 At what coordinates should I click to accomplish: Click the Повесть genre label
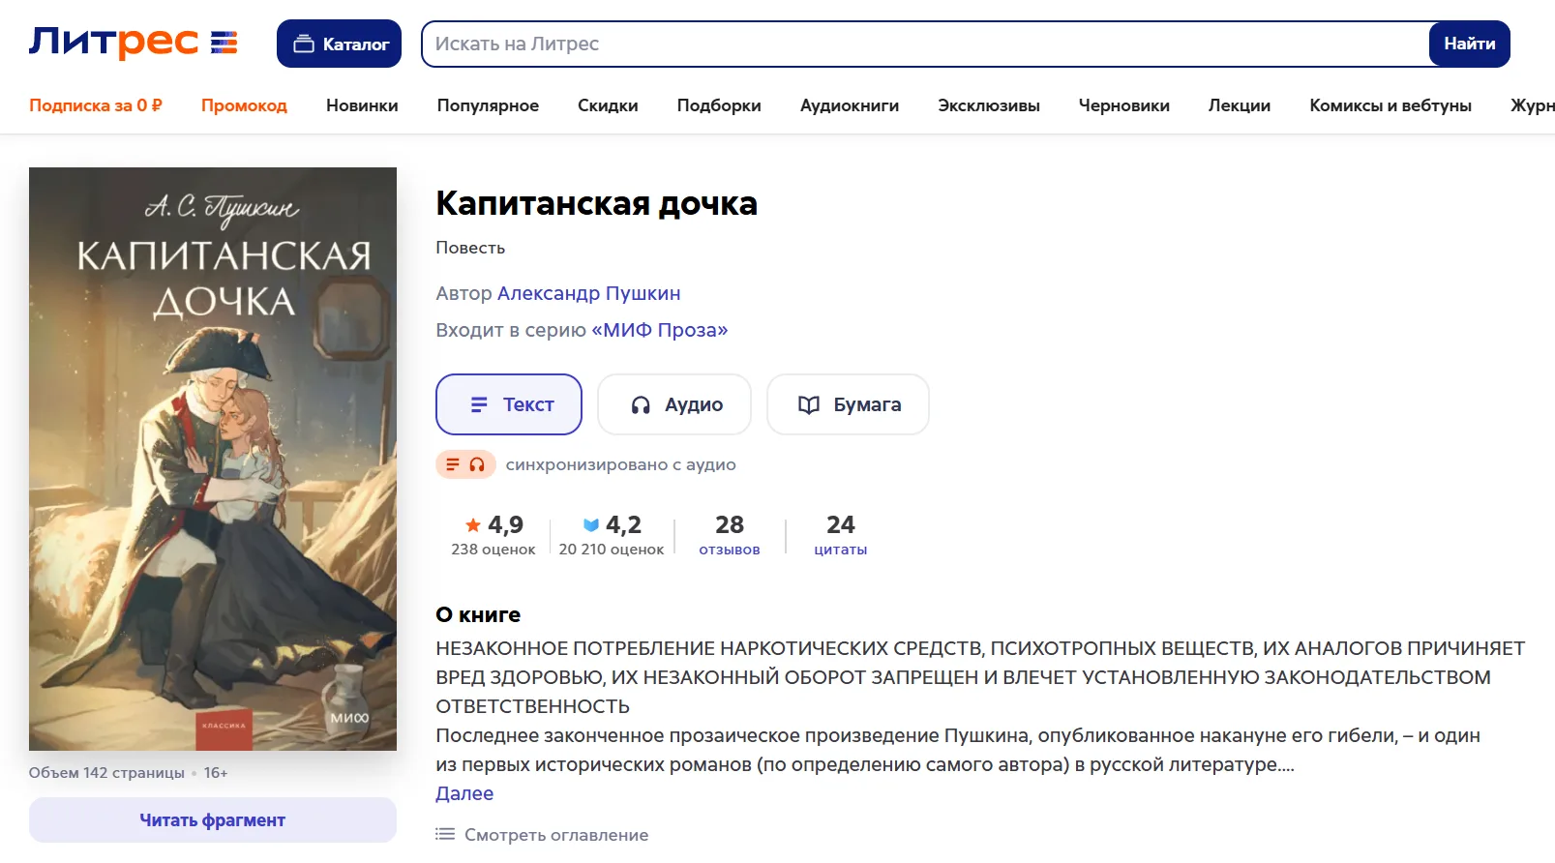point(470,248)
